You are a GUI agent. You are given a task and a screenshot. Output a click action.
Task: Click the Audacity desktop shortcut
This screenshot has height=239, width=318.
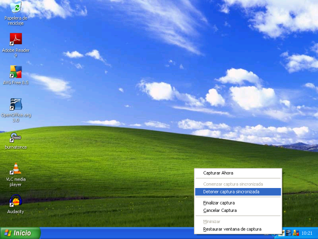point(15,201)
